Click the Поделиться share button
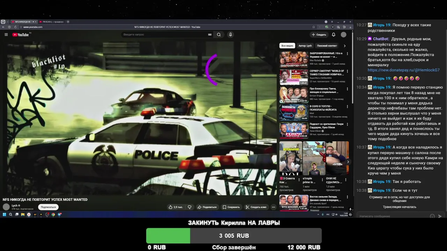The width and height of the screenshot is (447, 251). point(207,207)
